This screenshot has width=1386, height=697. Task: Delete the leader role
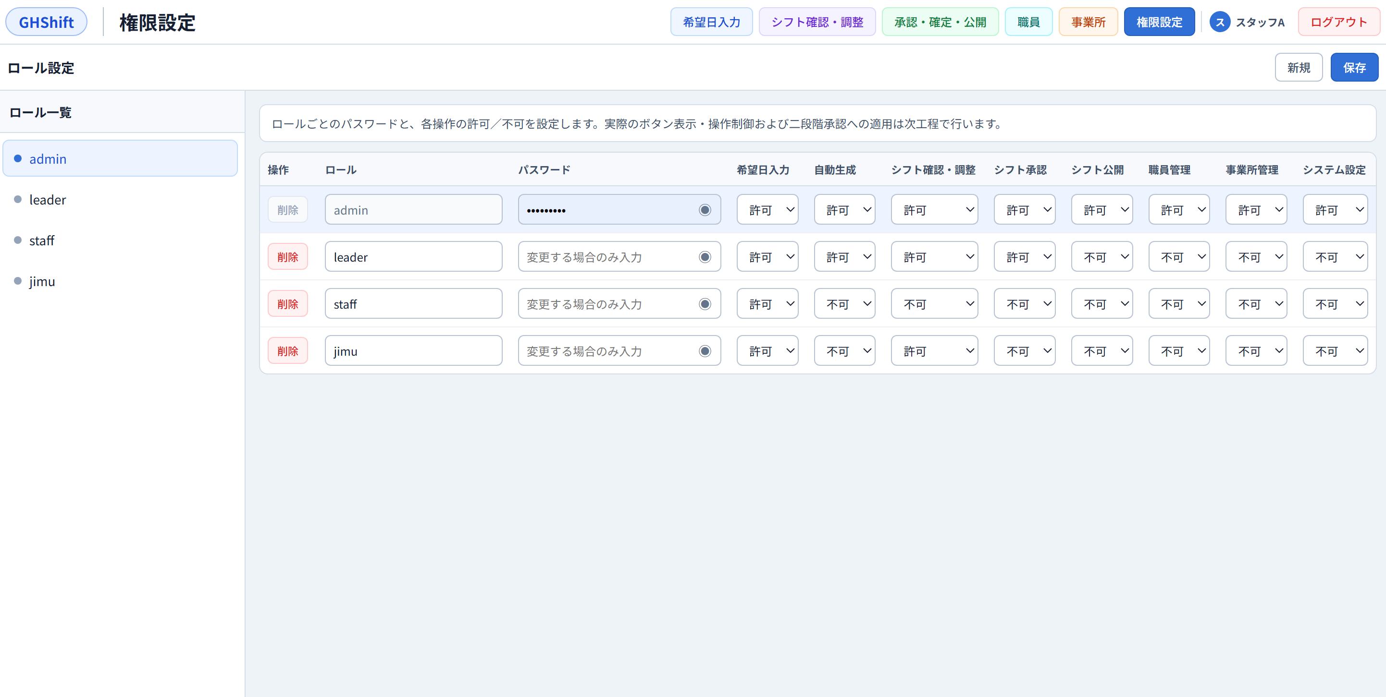click(288, 257)
